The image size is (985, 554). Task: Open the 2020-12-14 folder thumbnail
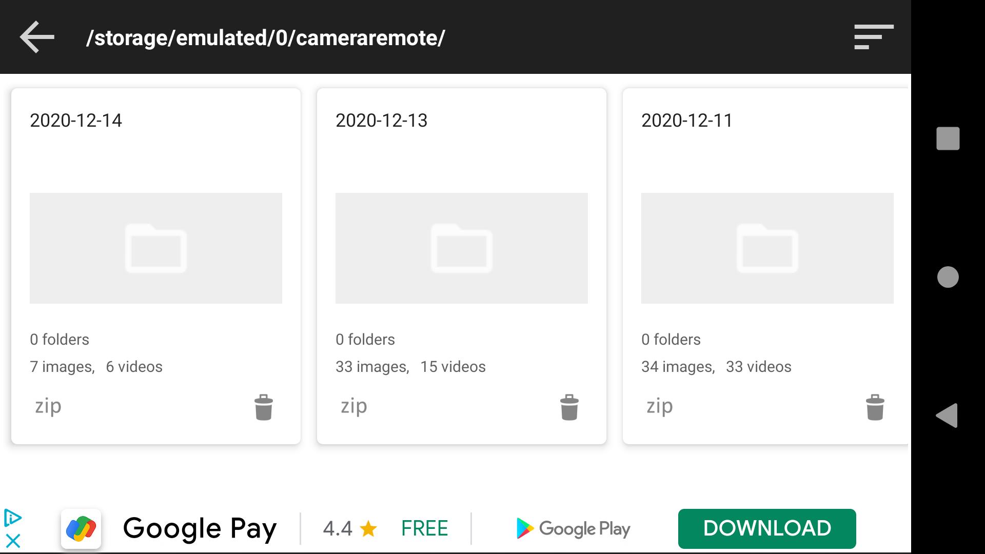point(156,248)
